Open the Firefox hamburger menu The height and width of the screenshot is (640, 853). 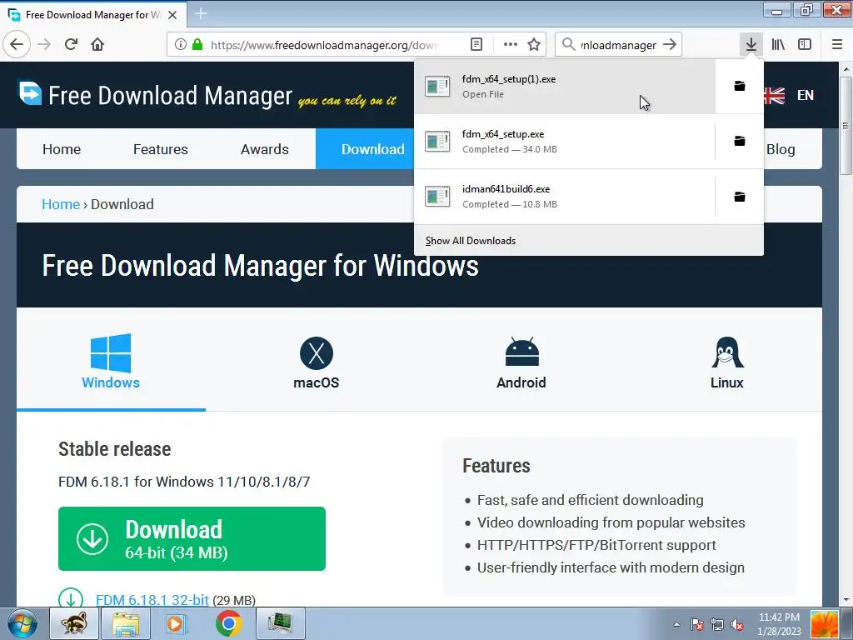[836, 44]
